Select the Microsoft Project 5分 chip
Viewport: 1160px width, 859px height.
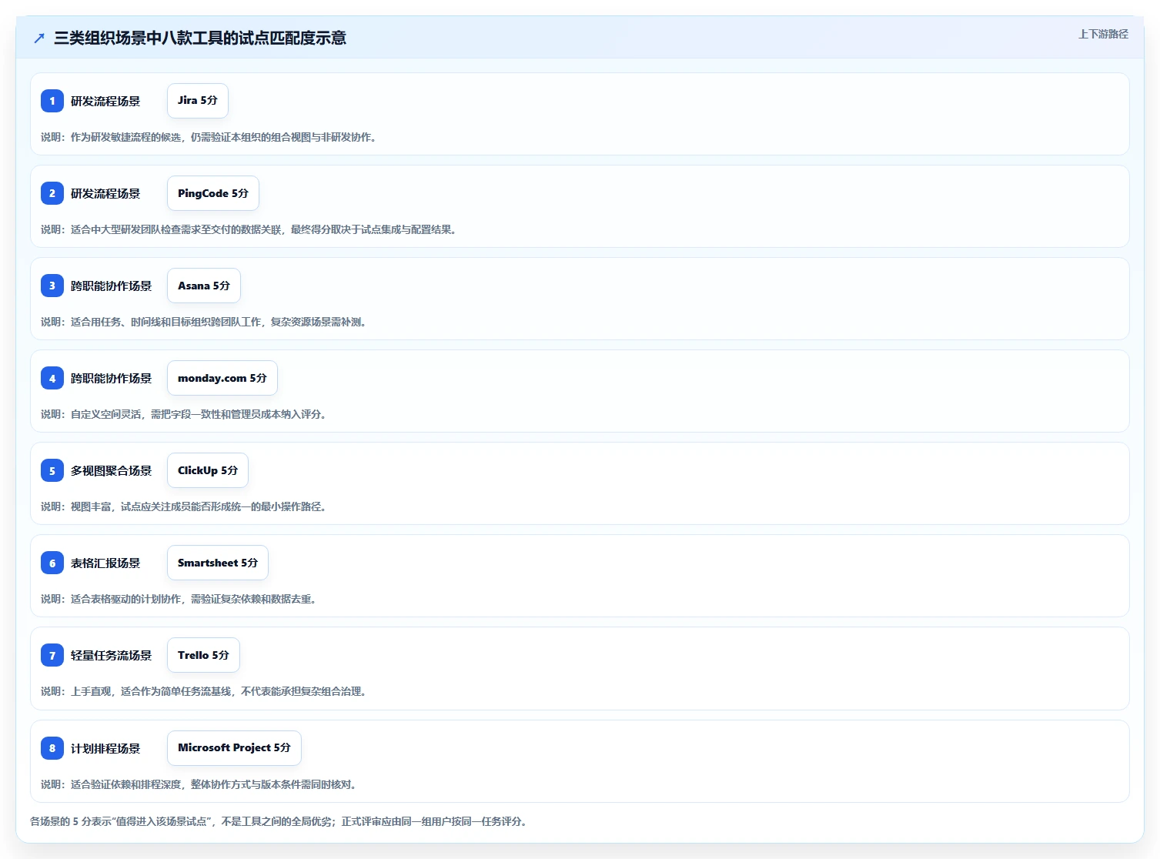(234, 748)
